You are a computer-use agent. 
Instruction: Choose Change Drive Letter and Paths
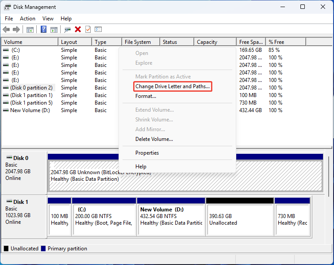(173, 86)
